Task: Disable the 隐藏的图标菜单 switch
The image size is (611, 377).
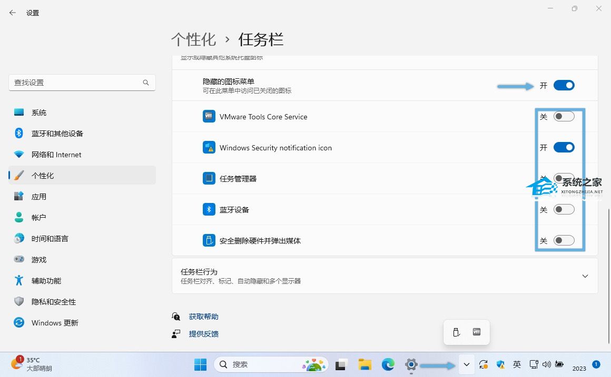Action: [564, 85]
